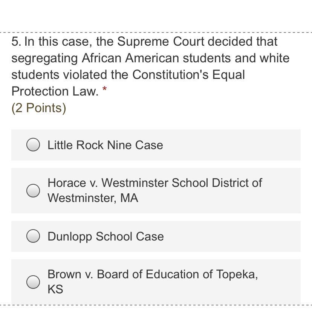This screenshot has width=312, height=313.
Task: Click 'Horace v. Westminster School District of' text
Action: pos(154,183)
